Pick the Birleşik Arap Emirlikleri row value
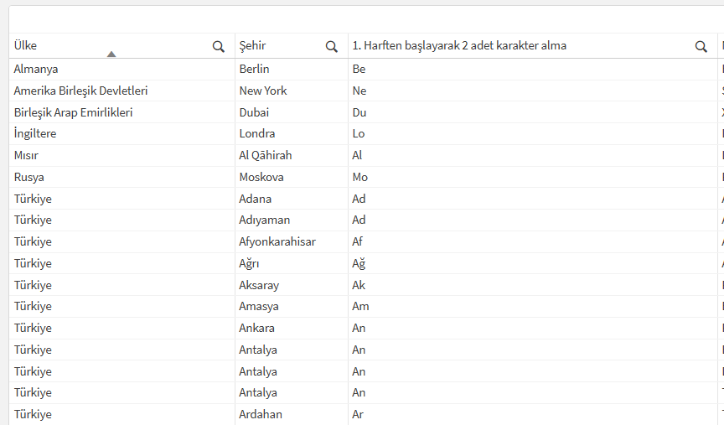This screenshot has width=724, height=425. click(x=73, y=112)
